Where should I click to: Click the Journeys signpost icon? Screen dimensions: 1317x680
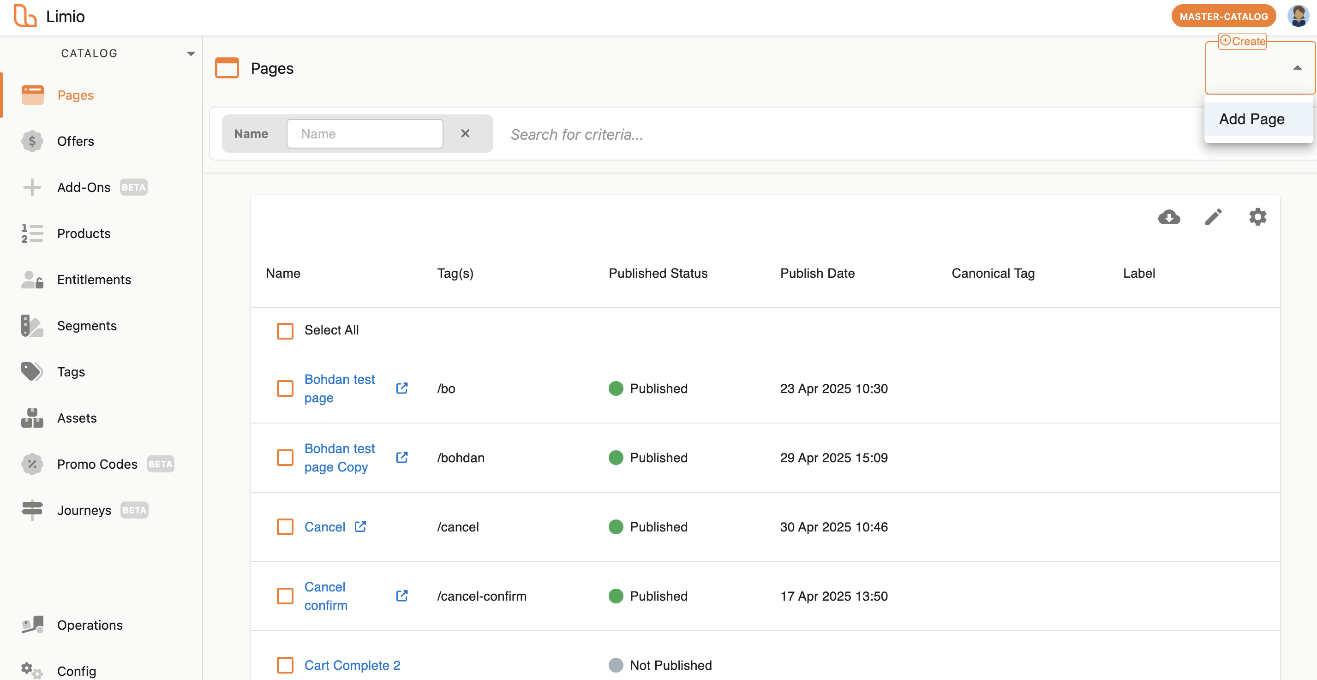point(32,510)
